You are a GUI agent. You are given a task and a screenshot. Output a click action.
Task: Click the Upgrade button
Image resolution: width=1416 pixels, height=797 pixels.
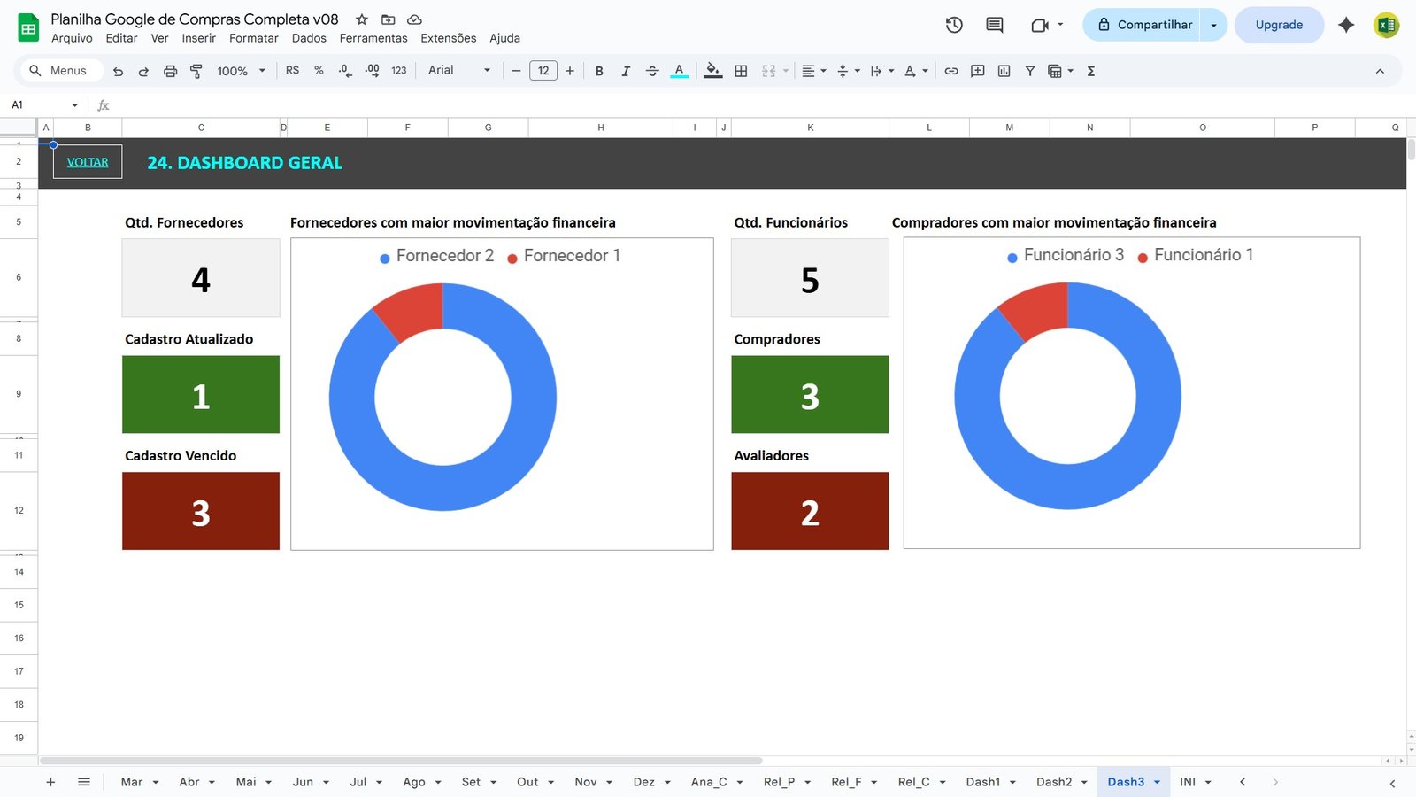[1278, 24]
